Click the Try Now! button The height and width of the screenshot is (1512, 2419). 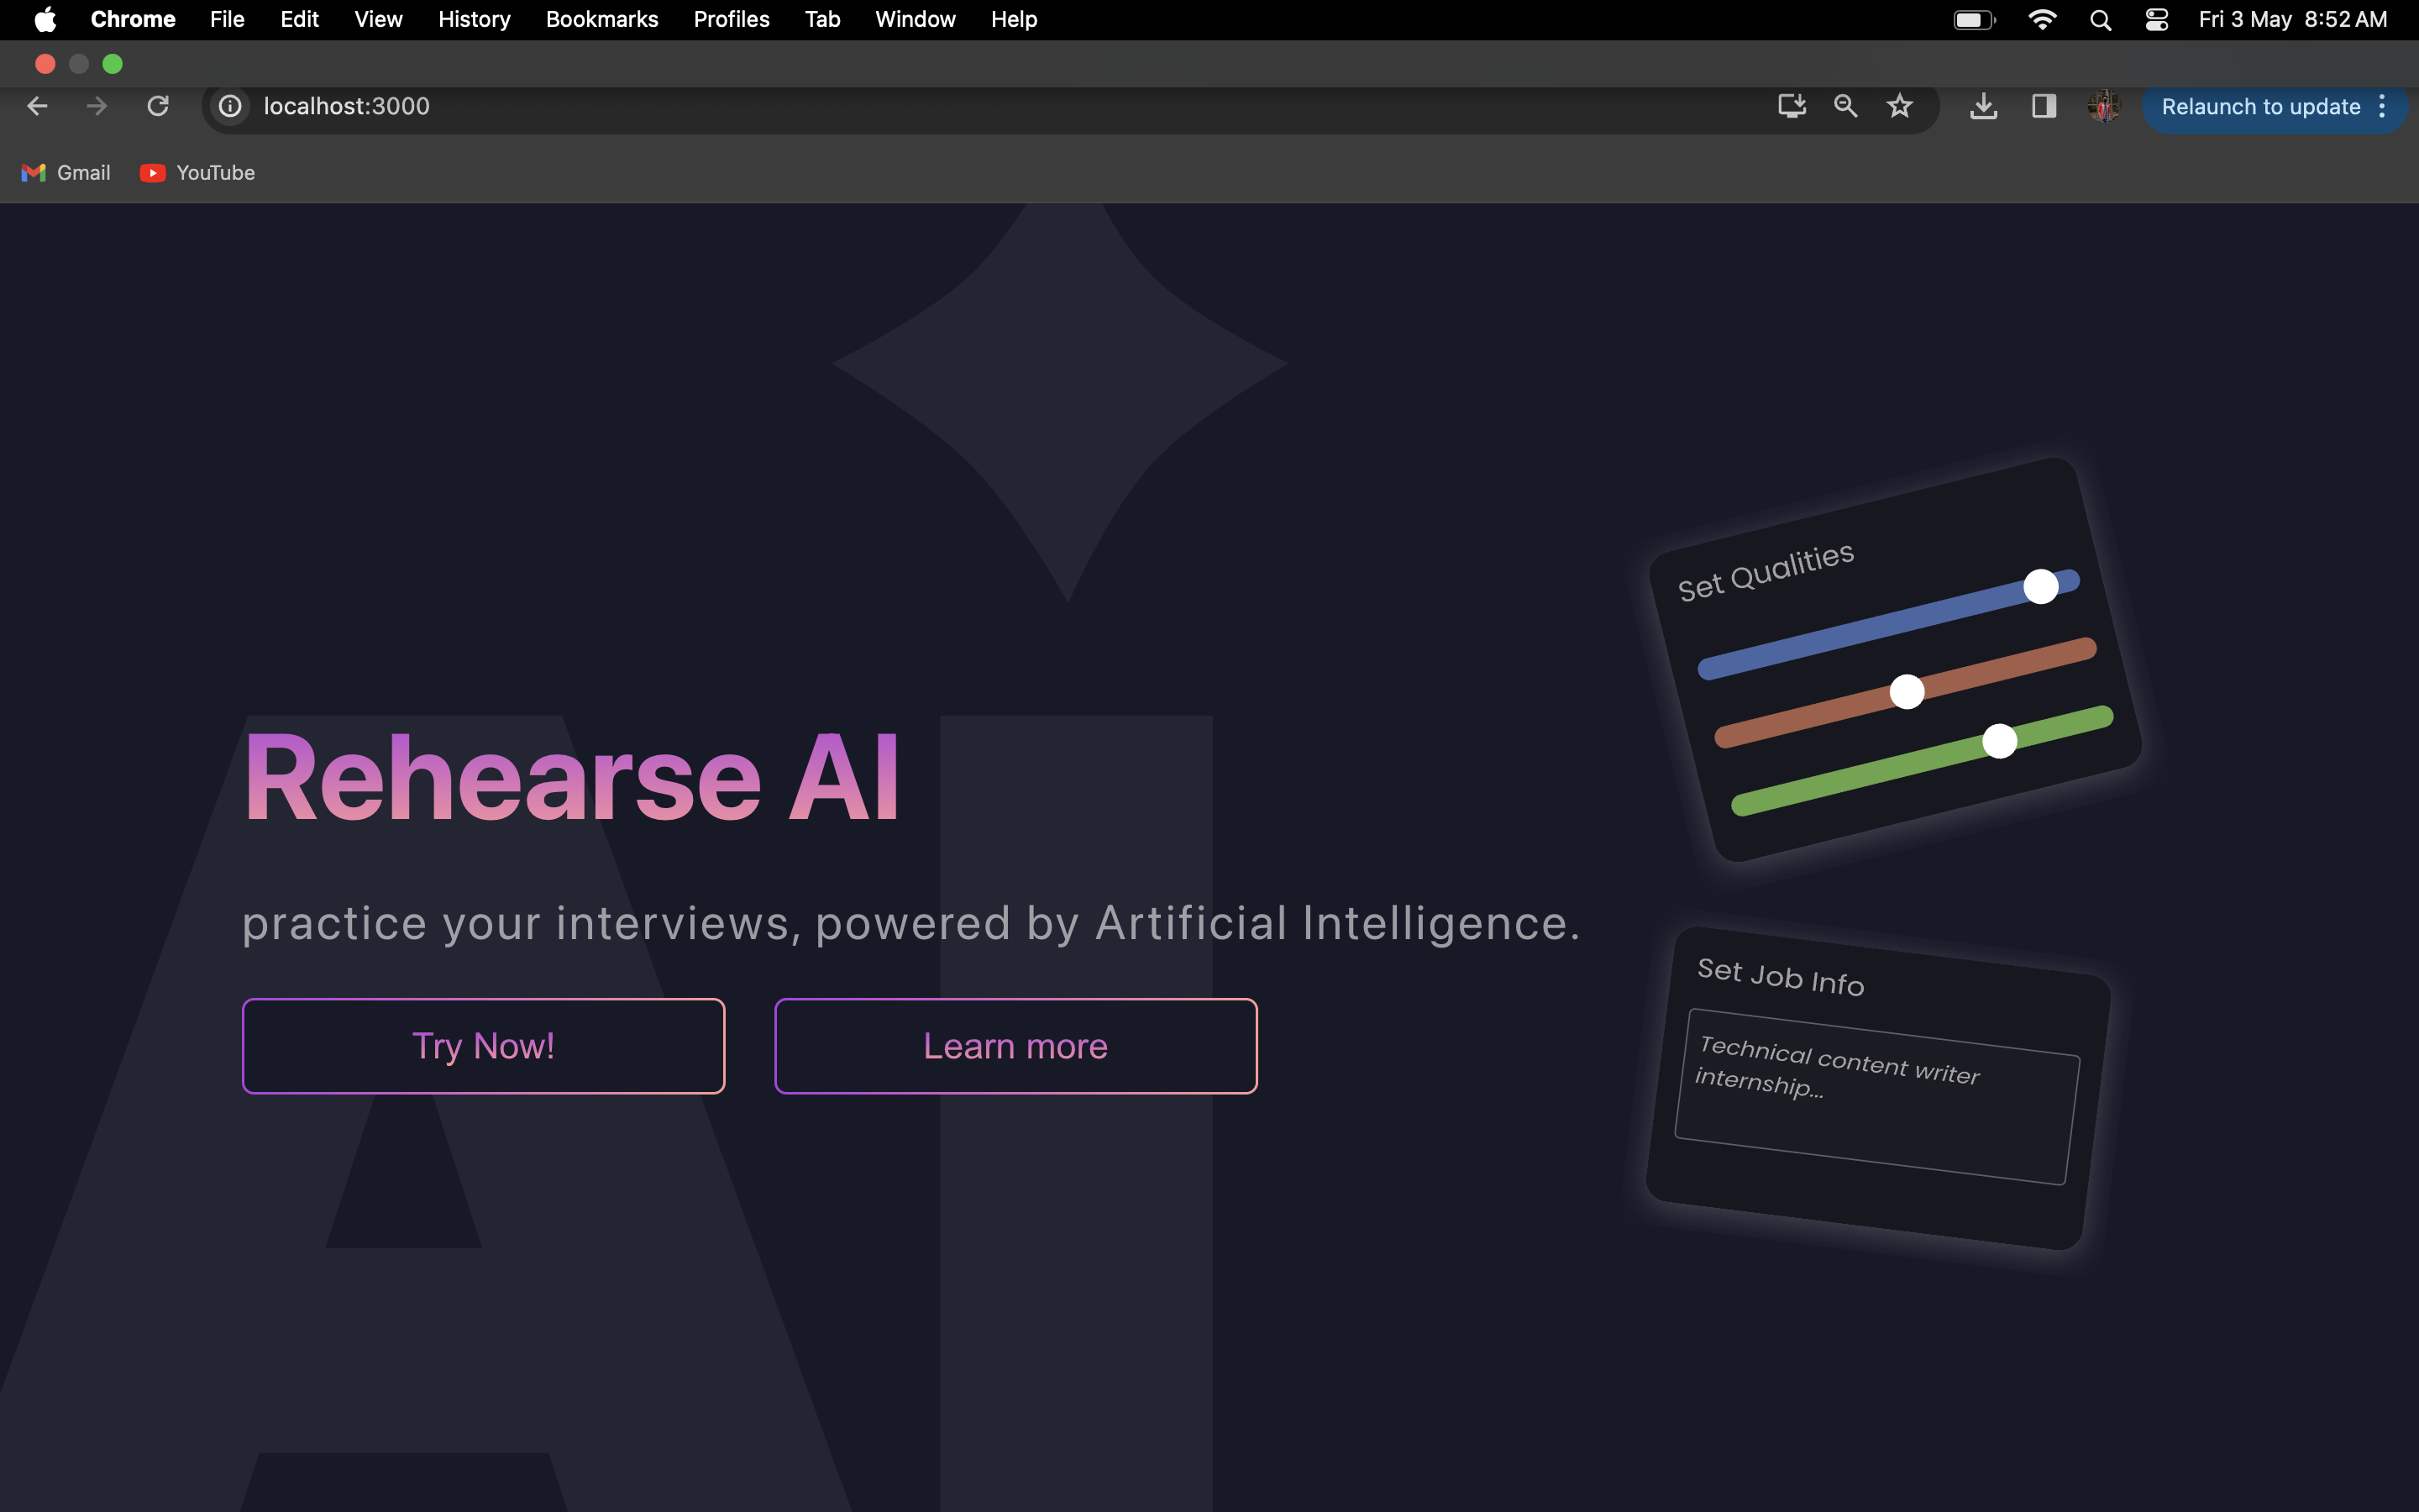pyautogui.click(x=483, y=1046)
